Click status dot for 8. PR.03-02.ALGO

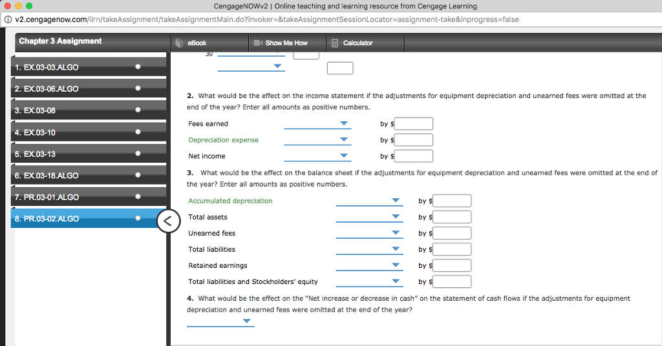138,218
